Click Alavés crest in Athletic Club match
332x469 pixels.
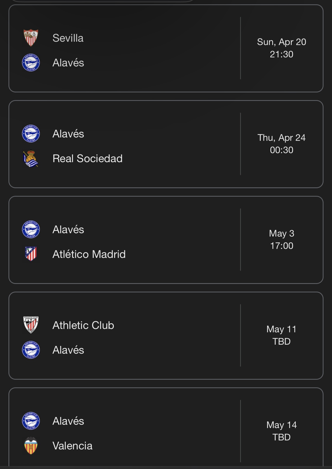pos(31,350)
